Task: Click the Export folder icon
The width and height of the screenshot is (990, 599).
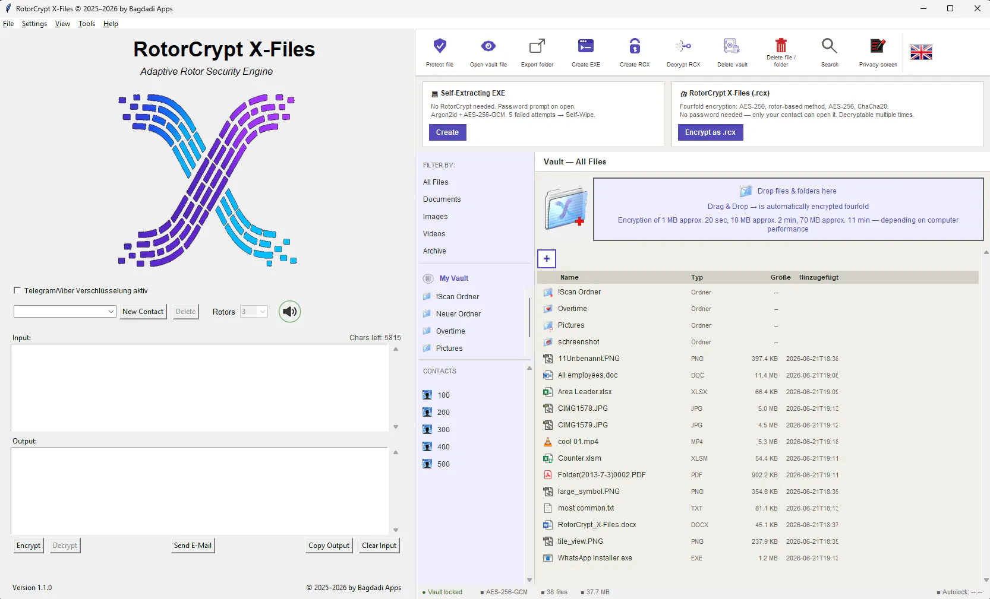Action: coord(537,46)
